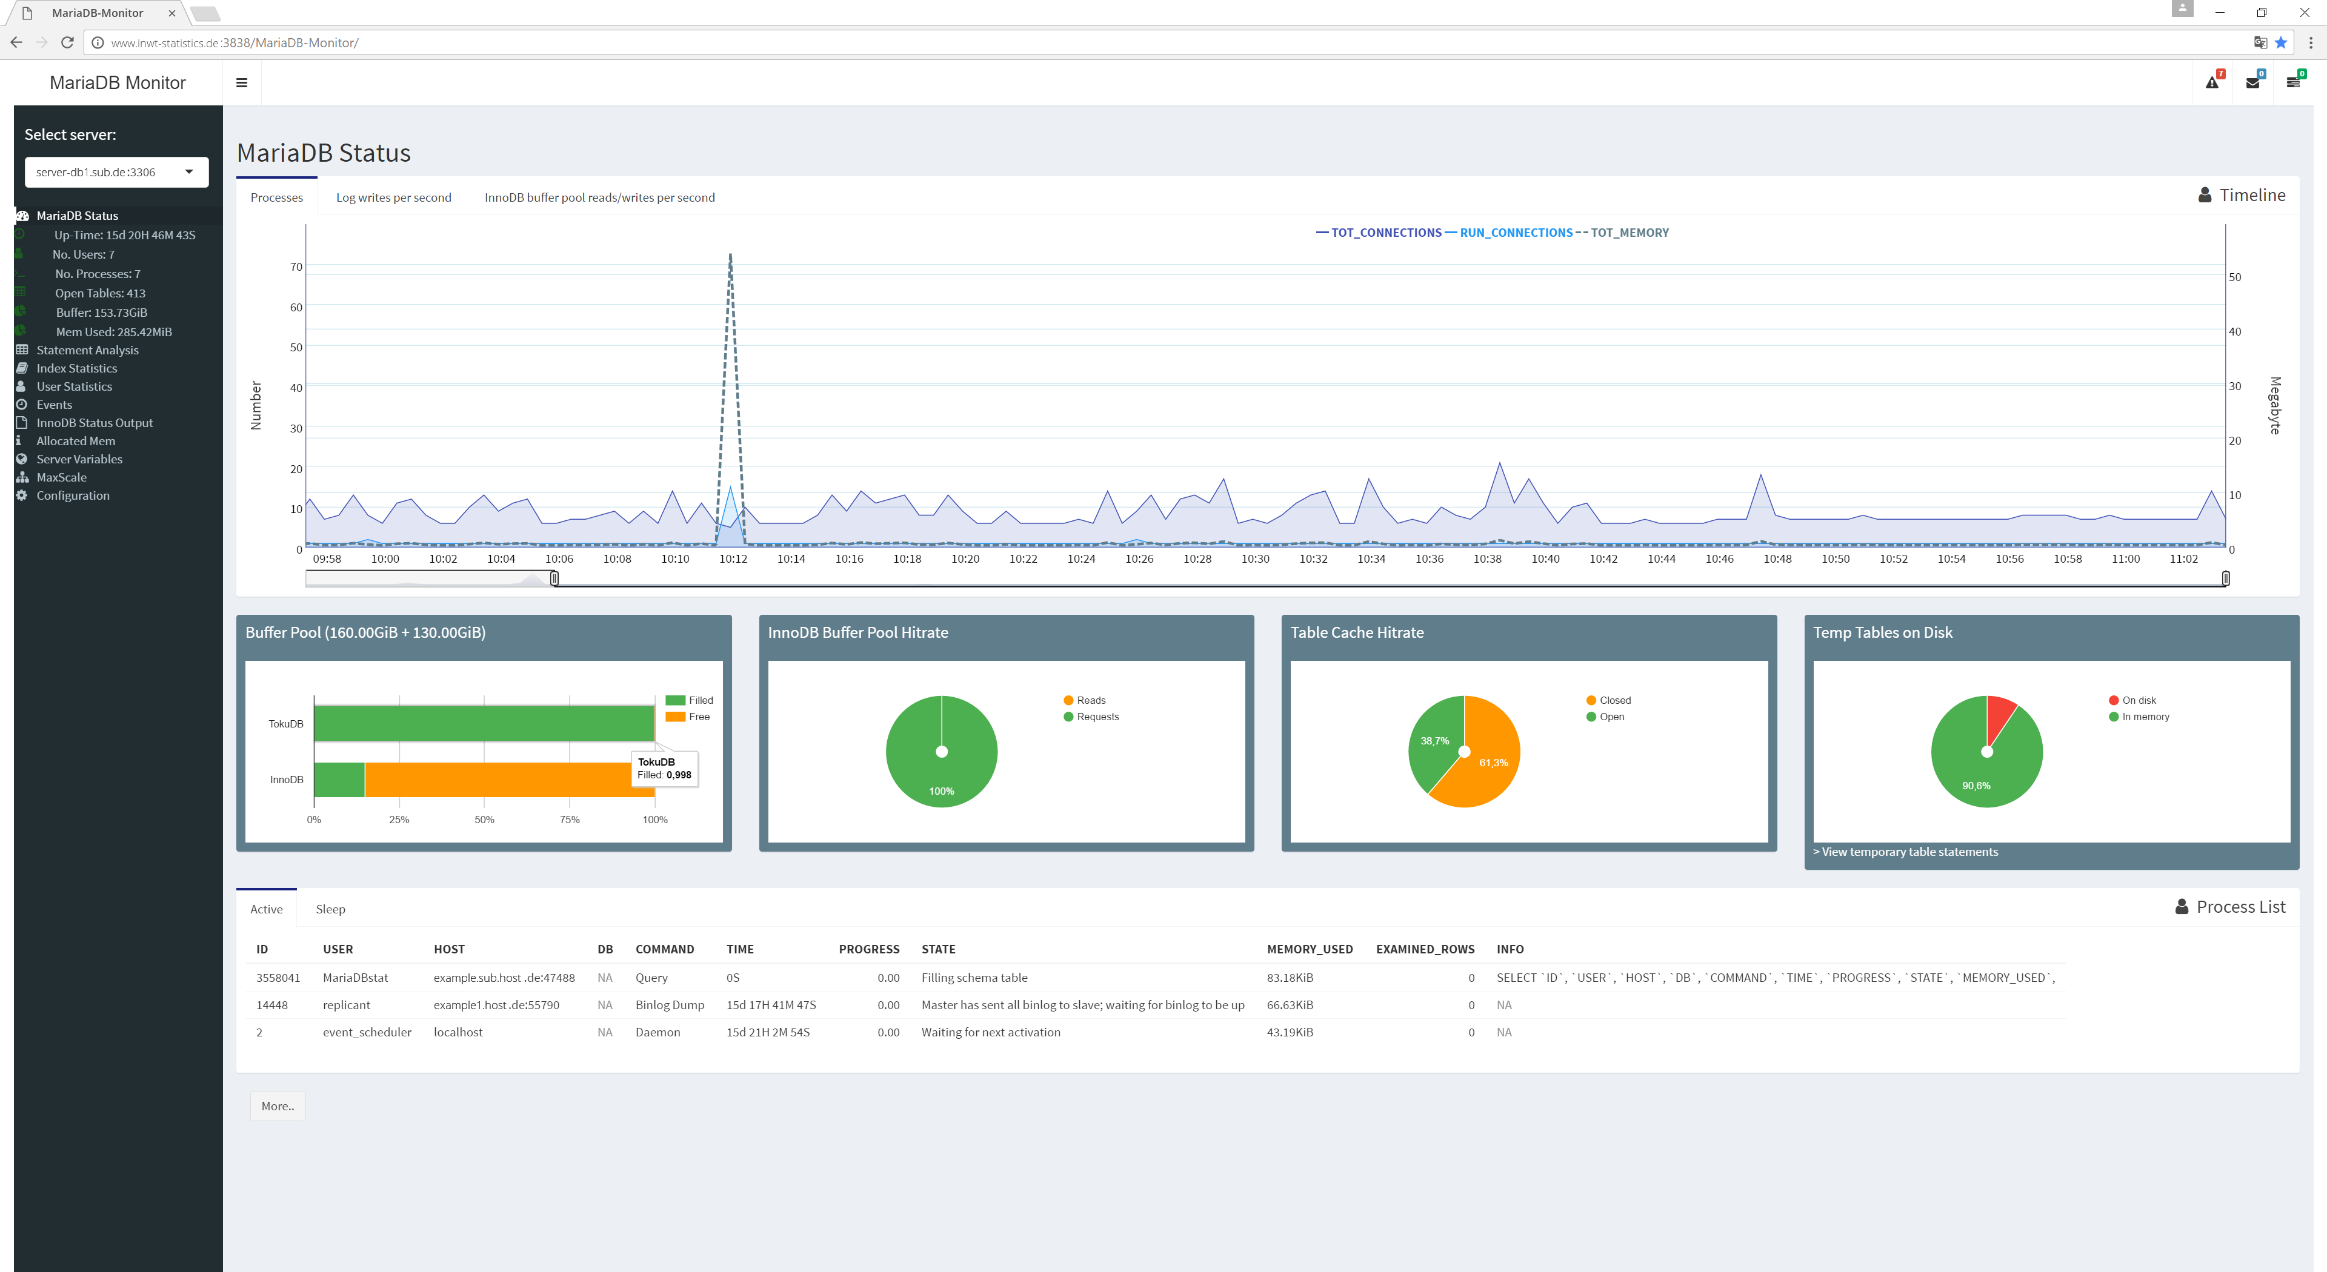Click the Timeline user icon

[x=2204, y=195]
